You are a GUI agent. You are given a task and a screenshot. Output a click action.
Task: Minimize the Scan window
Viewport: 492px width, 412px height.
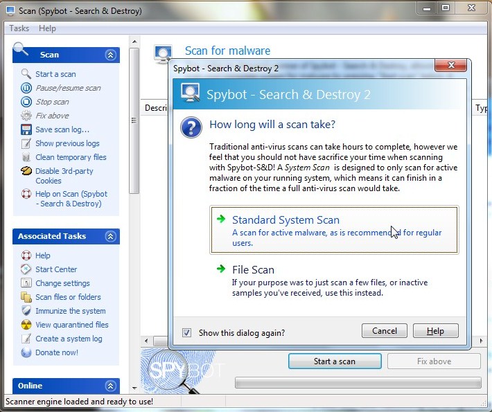[x=427, y=8]
